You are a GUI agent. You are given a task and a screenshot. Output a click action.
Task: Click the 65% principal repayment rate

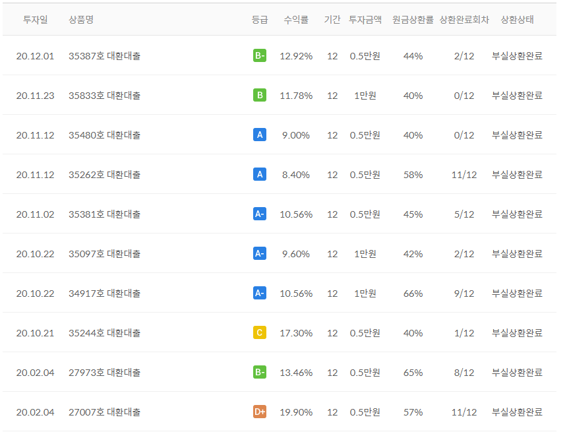(x=413, y=373)
